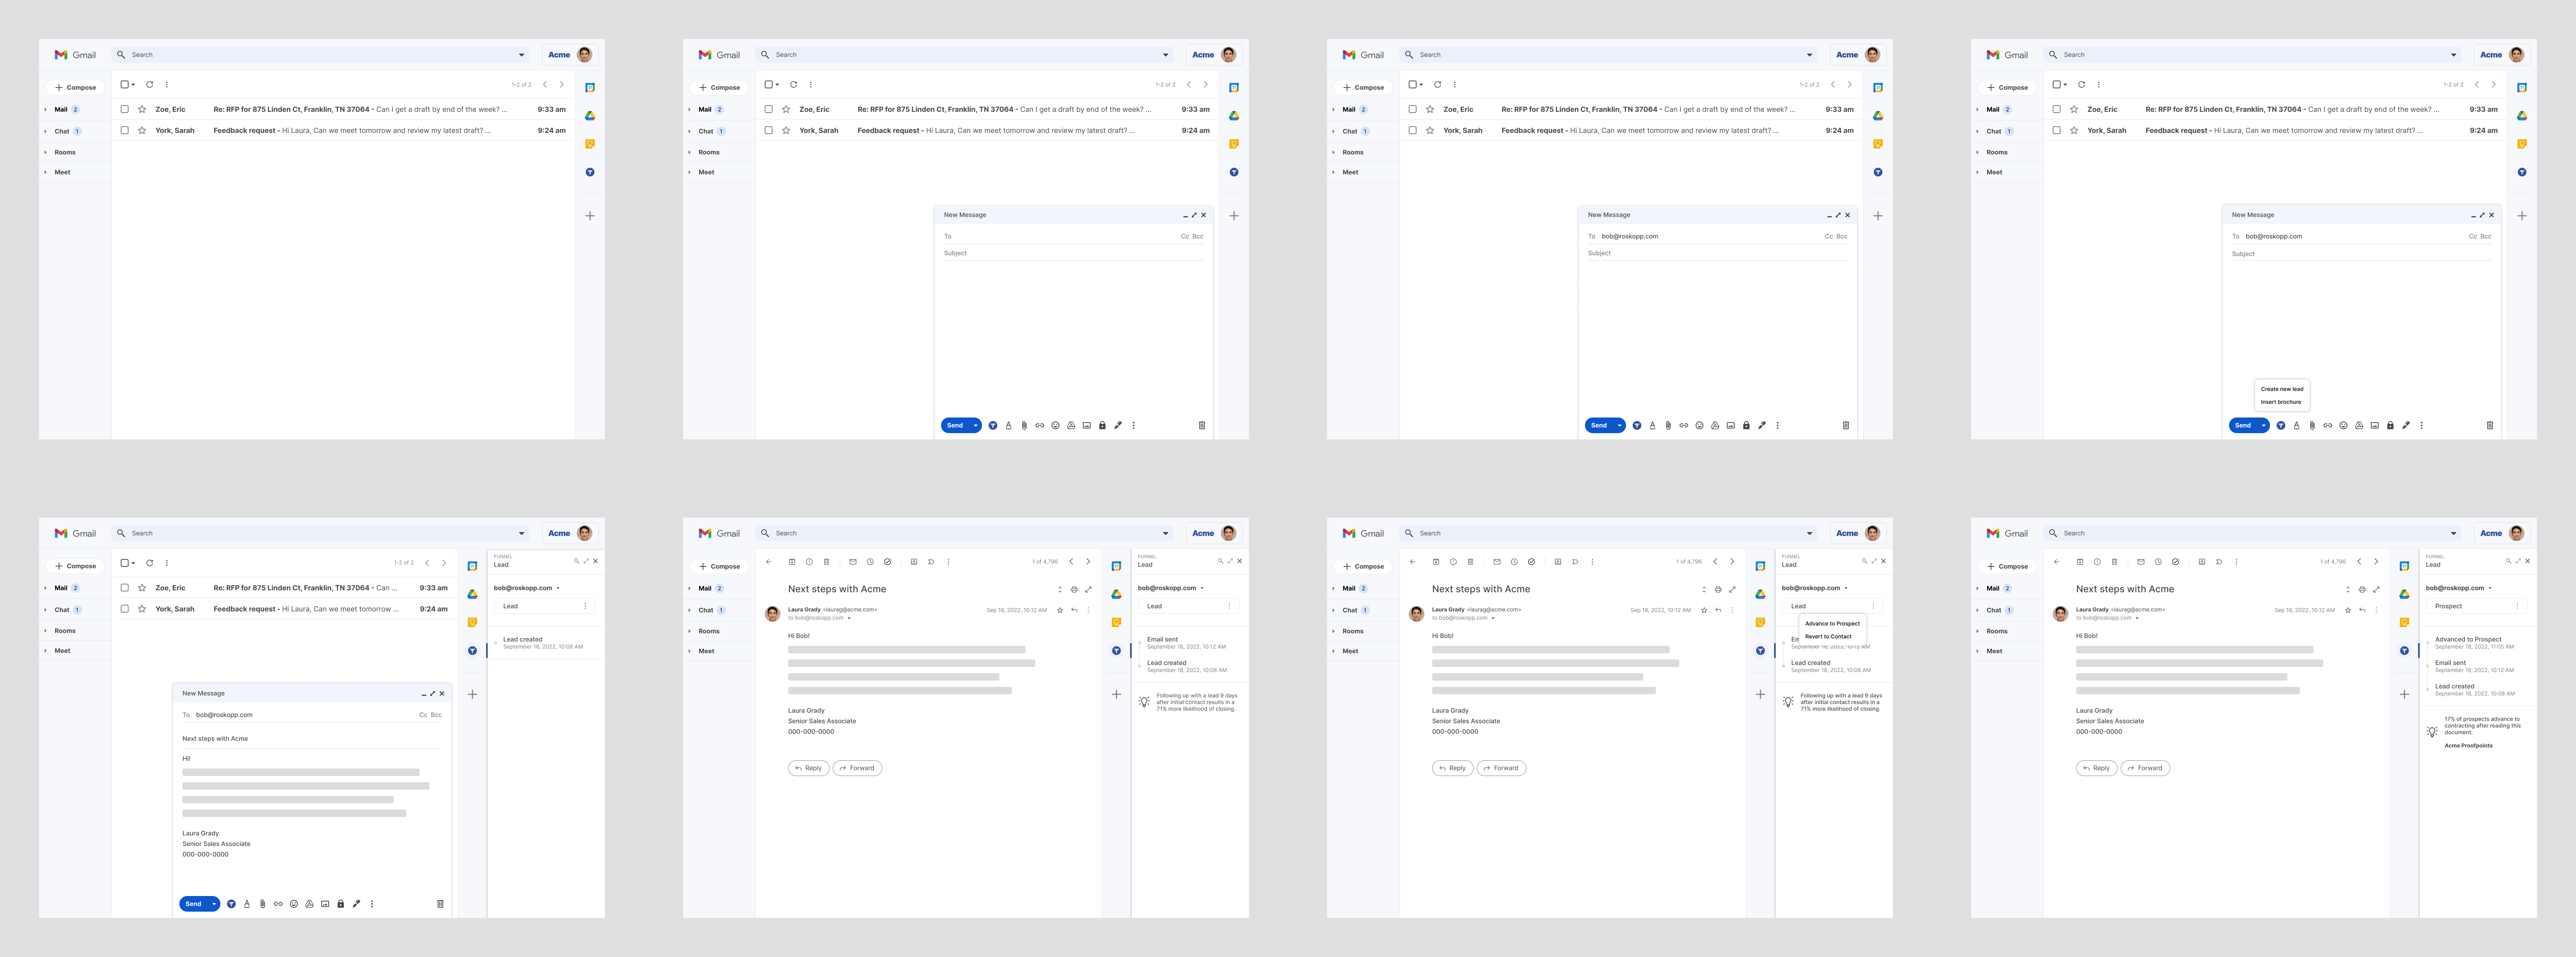Expand Rooms section in 'Hi!' draft mockup
The image size is (2576, 957).
point(46,631)
